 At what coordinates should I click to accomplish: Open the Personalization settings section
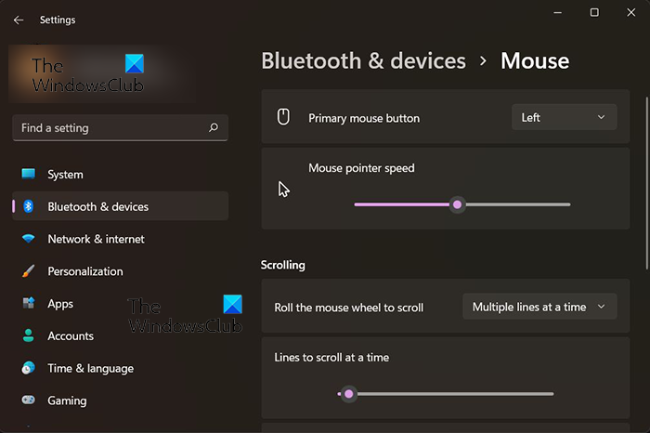[84, 271]
